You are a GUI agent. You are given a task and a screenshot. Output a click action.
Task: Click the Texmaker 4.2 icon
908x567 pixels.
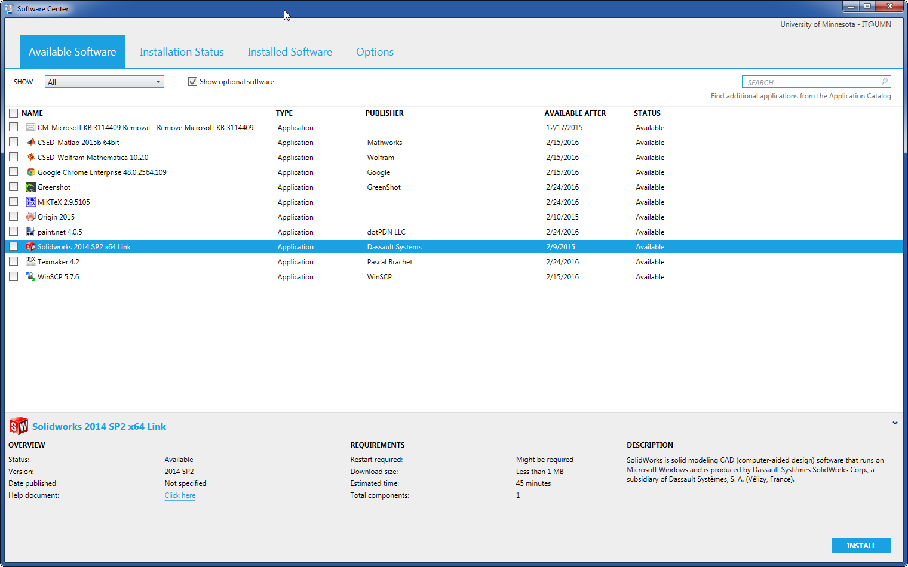[30, 261]
